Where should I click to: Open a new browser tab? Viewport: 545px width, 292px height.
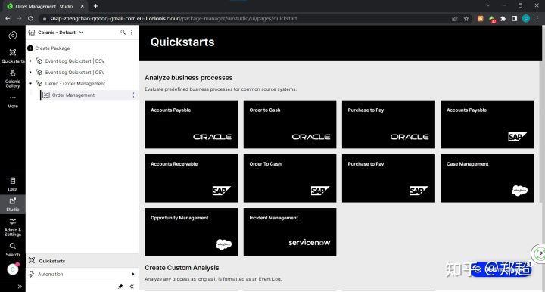[95, 6]
